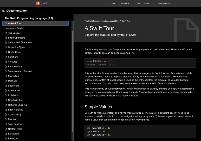Open the Concurrency chapter
The height and width of the screenshot is (141, 201).
(x=15, y=114)
